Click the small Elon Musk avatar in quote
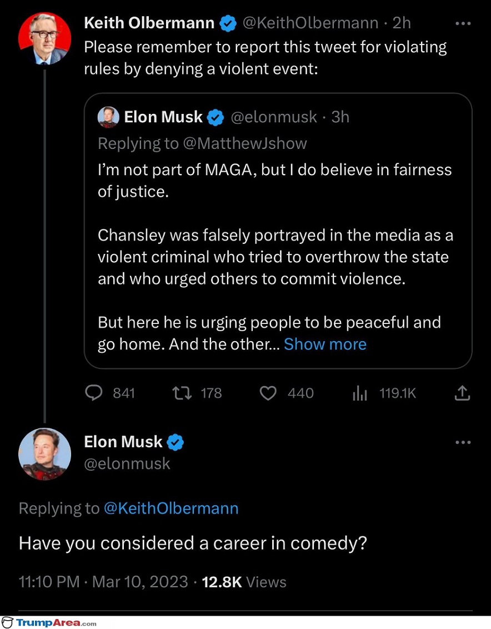Screen dimensions: 491x629 [x=108, y=117]
